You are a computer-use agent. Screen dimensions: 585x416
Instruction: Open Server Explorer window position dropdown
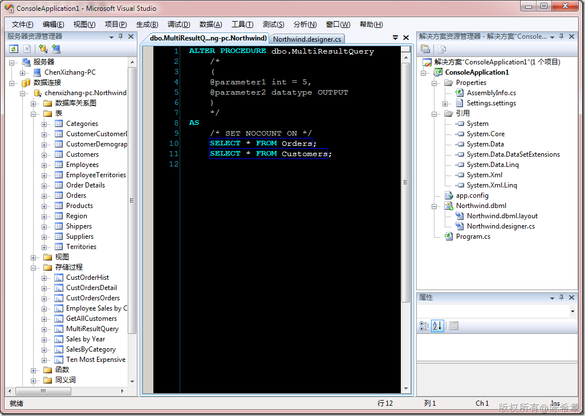pyautogui.click(x=111, y=37)
